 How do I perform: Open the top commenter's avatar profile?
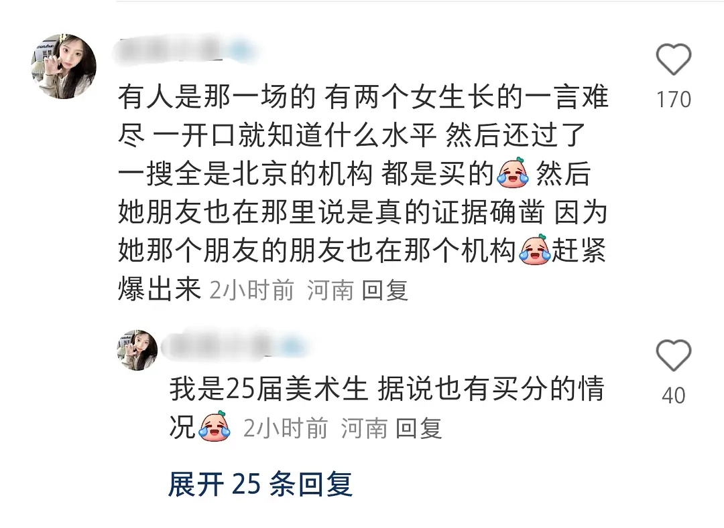point(64,66)
